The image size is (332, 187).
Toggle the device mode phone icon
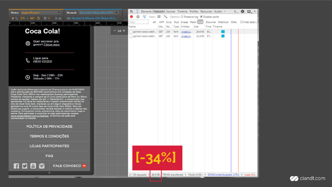tap(137, 11)
